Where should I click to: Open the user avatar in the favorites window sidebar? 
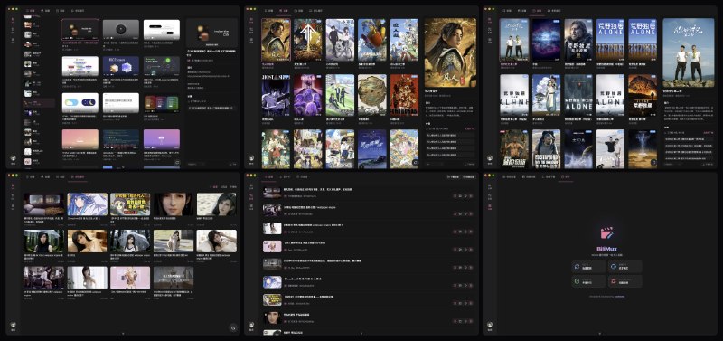pyautogui.click(x=13, y=158)
